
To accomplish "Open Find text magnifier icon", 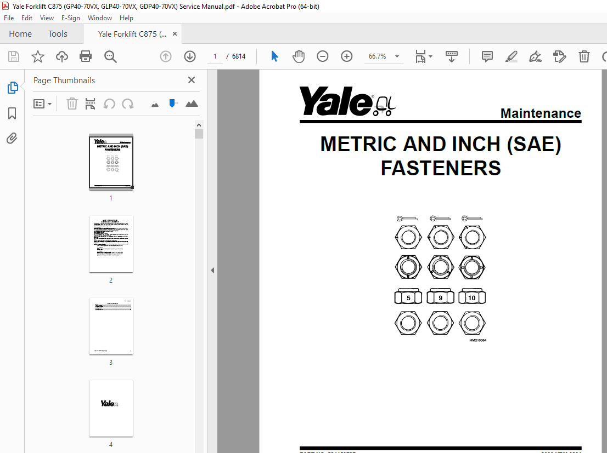I will (x=110, y=56).
